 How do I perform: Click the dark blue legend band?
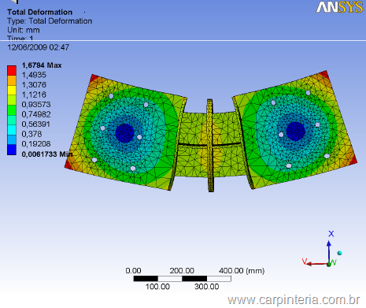(12, 150)
